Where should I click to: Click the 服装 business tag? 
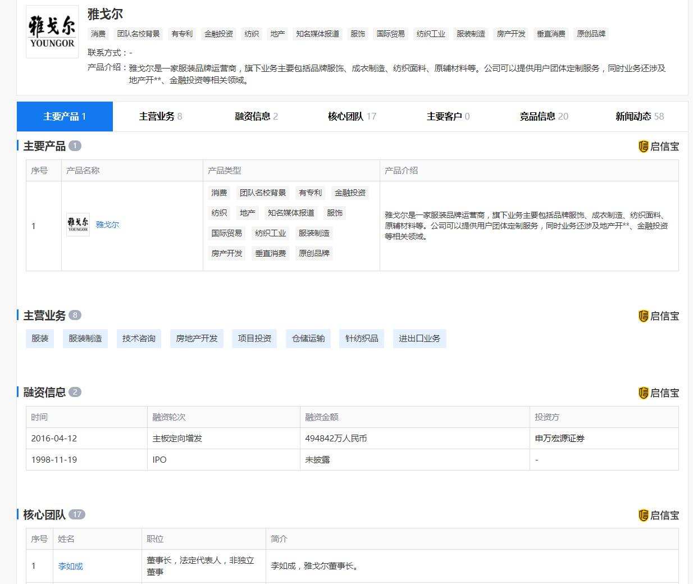[x=40, y=339]
